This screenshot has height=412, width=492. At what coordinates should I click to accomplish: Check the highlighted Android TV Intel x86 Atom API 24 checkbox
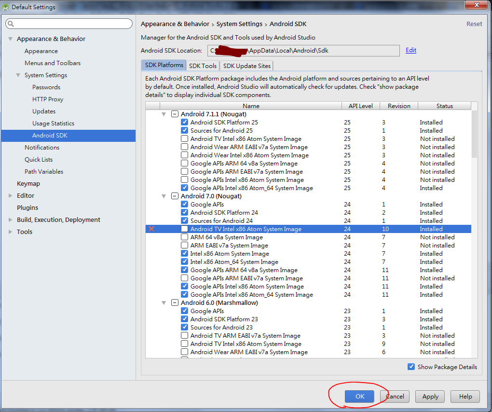pos(184,229)
